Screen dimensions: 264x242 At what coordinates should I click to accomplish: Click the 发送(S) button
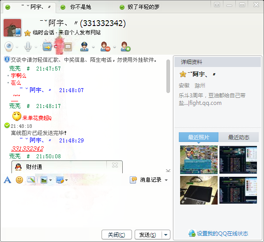pos(148,235)
